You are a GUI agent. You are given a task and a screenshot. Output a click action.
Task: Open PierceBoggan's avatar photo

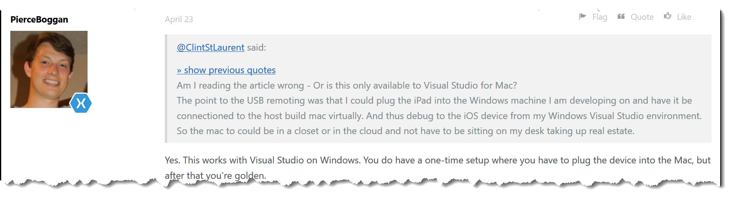(x=49, y=69)
